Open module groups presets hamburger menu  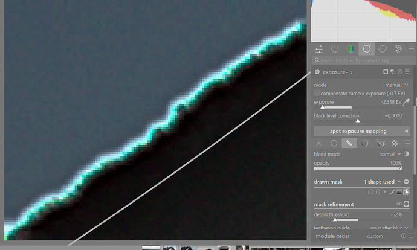412,49
